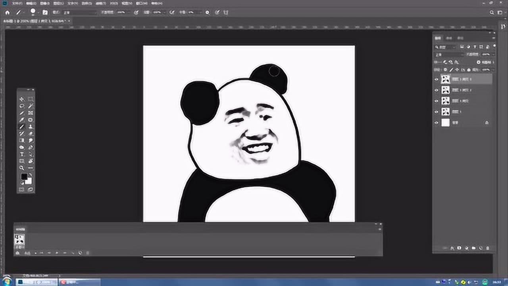Open the Edit Toolbar three-dots button
This screenshot has height=286, width=508.
[x=31, y=168]
